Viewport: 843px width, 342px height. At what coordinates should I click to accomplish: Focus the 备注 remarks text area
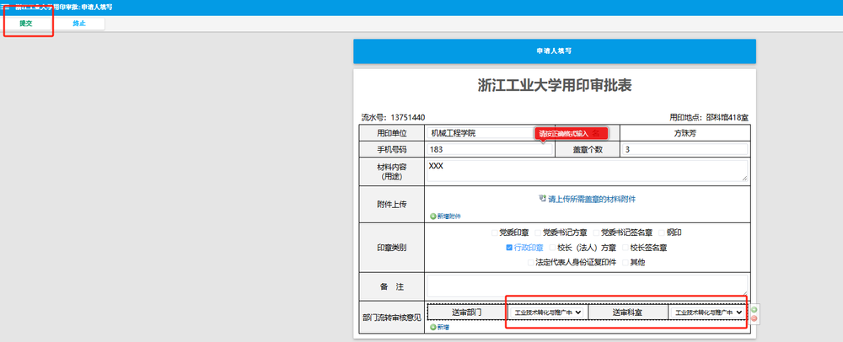pos(587,285)
